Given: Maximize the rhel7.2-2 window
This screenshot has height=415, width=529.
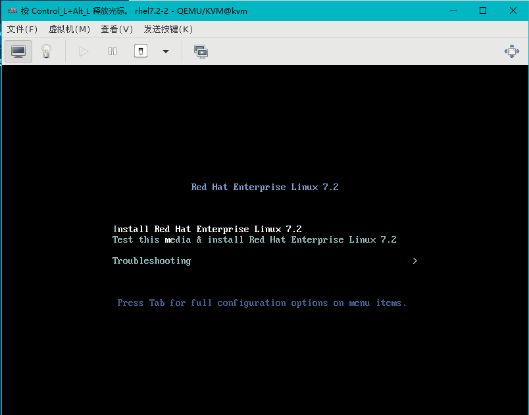Looking at the screenshot, I should (x=483, y=11).
